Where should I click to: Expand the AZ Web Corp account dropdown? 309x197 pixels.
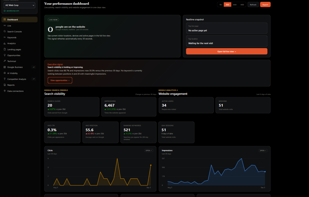click(x=19, y=5)
